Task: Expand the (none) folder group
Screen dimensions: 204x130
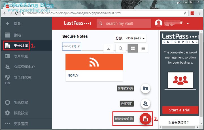Action: coord(71,46)
